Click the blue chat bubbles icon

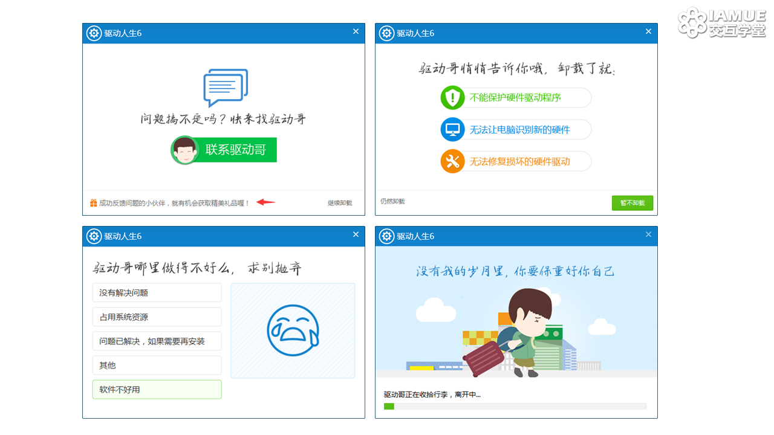[x=226, y=88]
